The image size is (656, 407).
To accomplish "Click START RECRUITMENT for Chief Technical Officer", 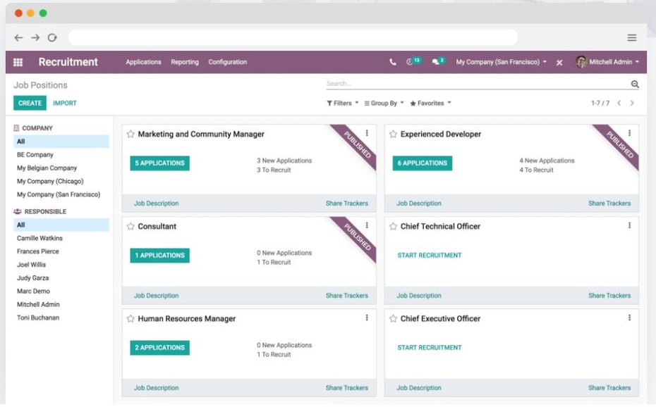I will (x=429, y=255).
